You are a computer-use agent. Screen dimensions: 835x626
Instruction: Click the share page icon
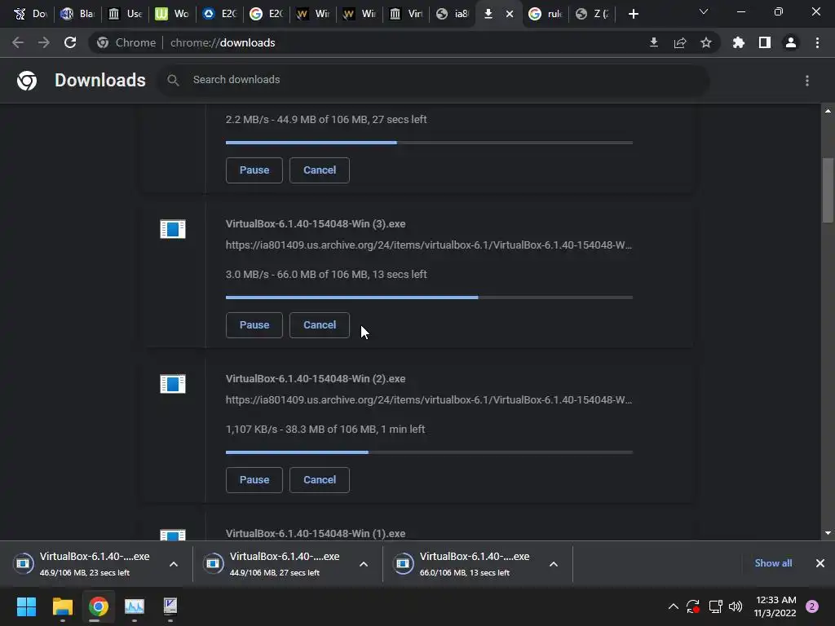(x=680, y=42)
